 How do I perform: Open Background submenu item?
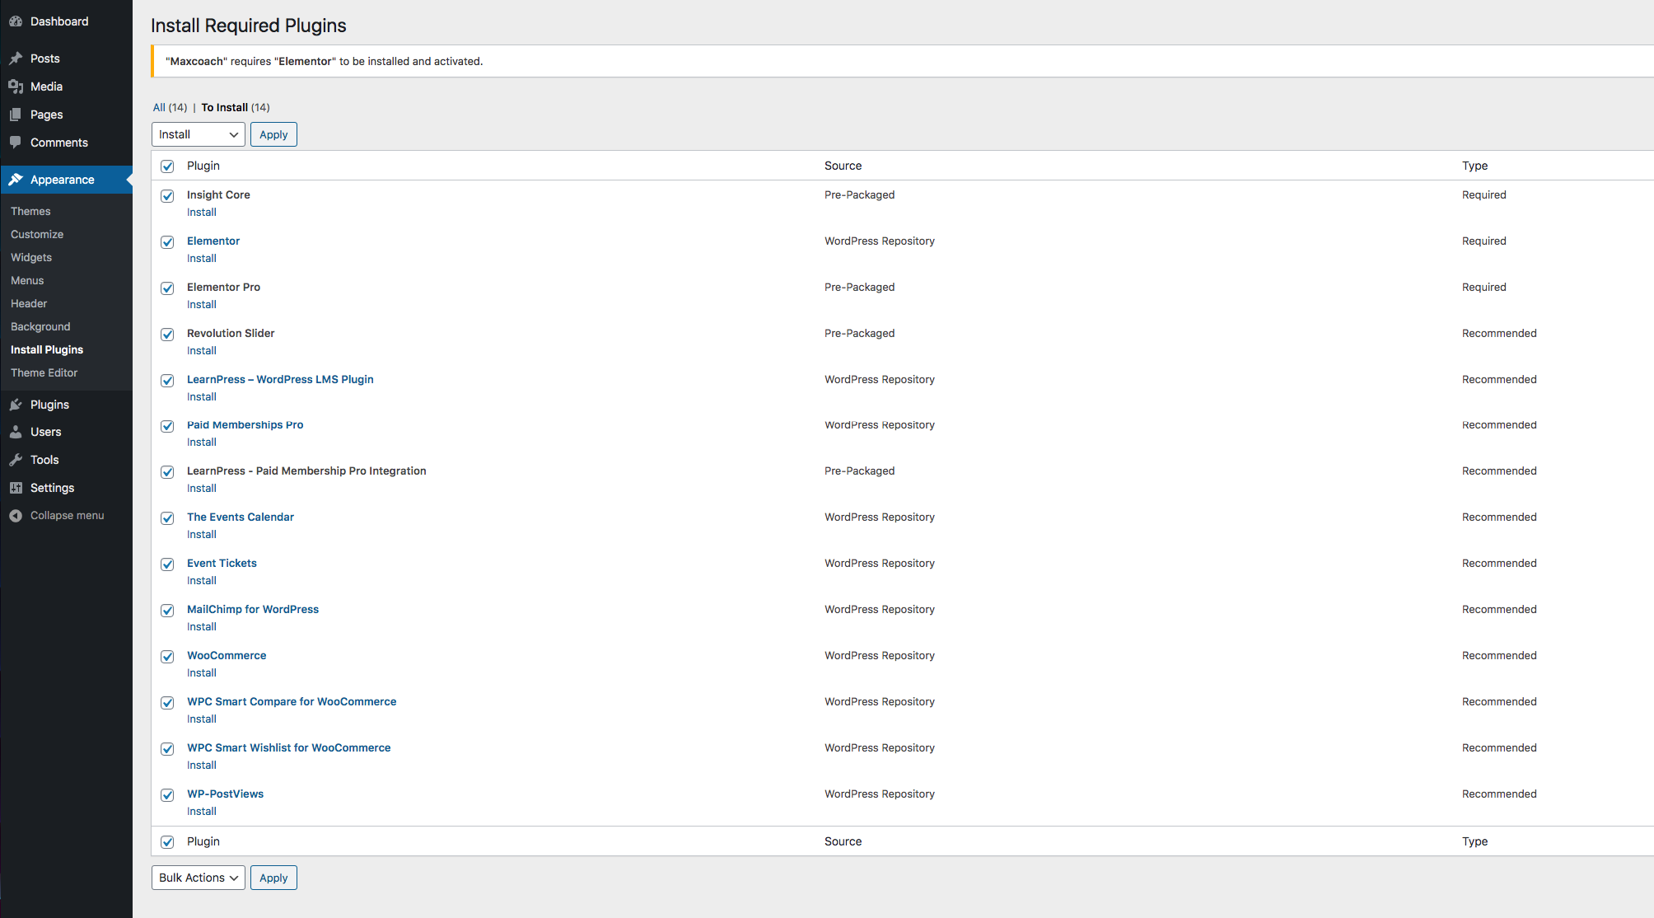40,326
